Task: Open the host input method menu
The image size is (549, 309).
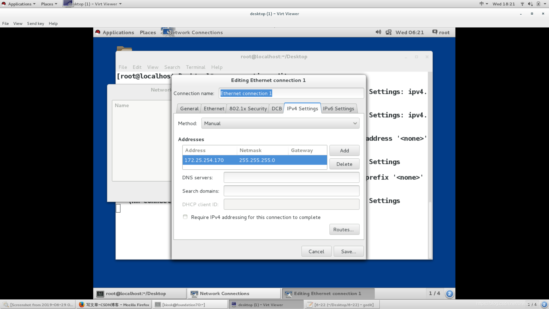Action: [484, 4]
